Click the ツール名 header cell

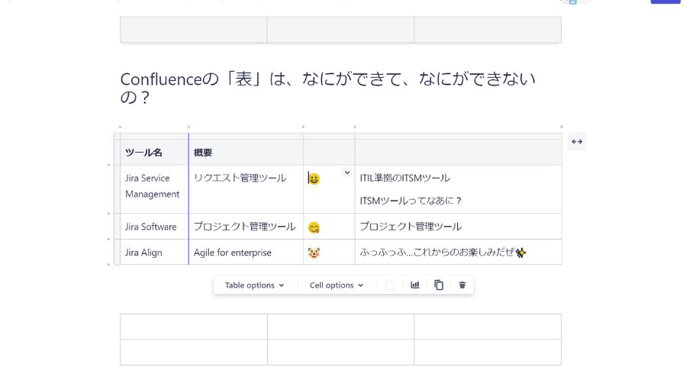pos(154,153)
